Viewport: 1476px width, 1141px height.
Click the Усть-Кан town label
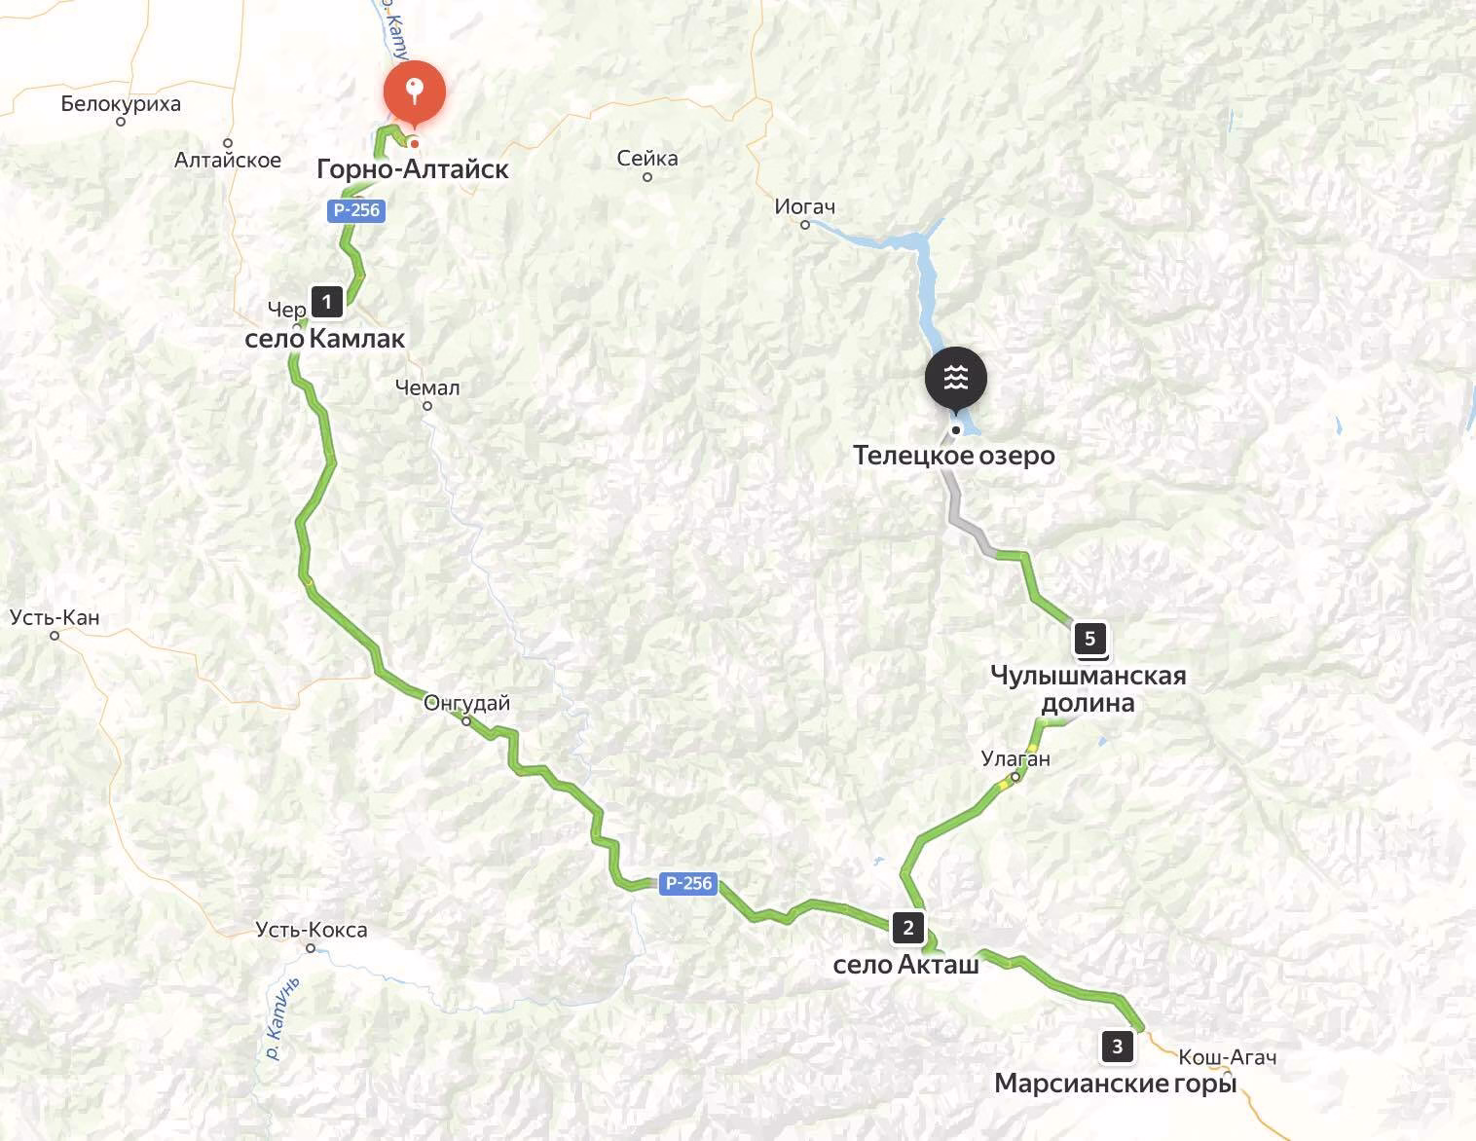[x=55, y=617]
